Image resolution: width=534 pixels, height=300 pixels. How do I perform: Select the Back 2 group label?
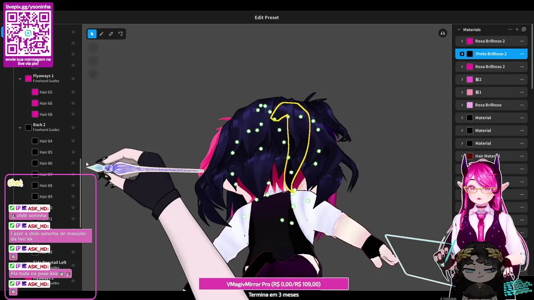[39, 125]
